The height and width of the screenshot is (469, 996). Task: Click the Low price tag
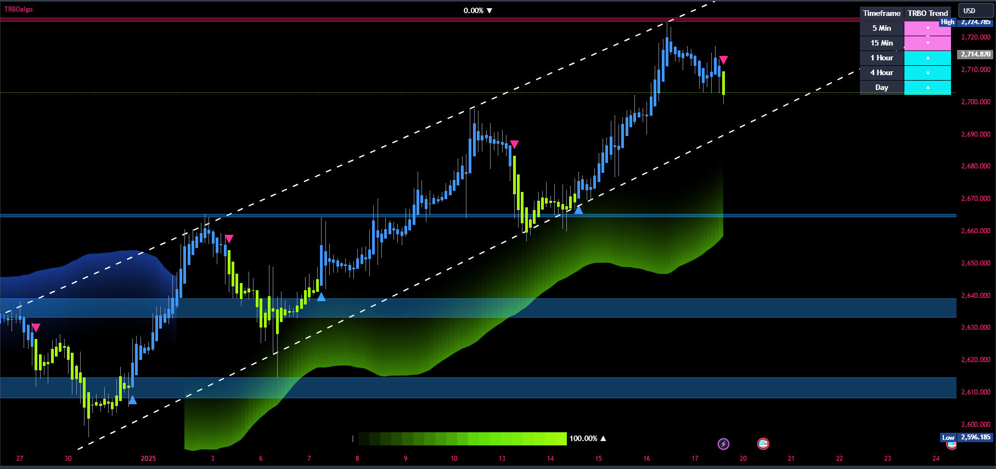(948, 438)
